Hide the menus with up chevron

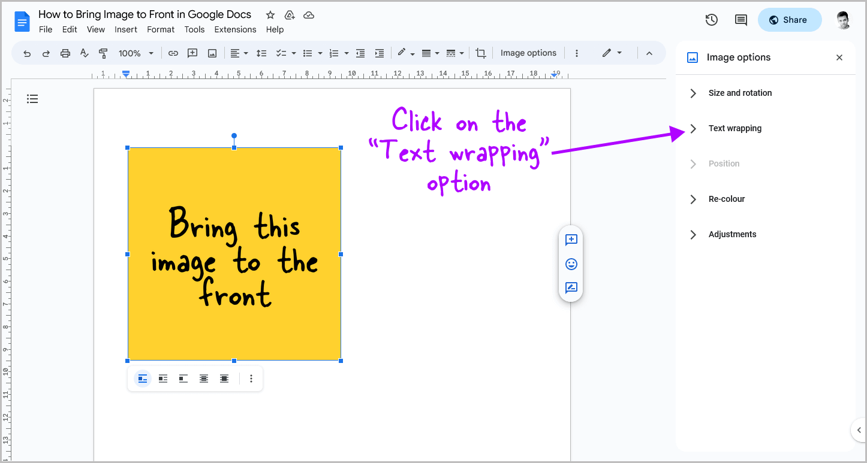coord(649,53)
